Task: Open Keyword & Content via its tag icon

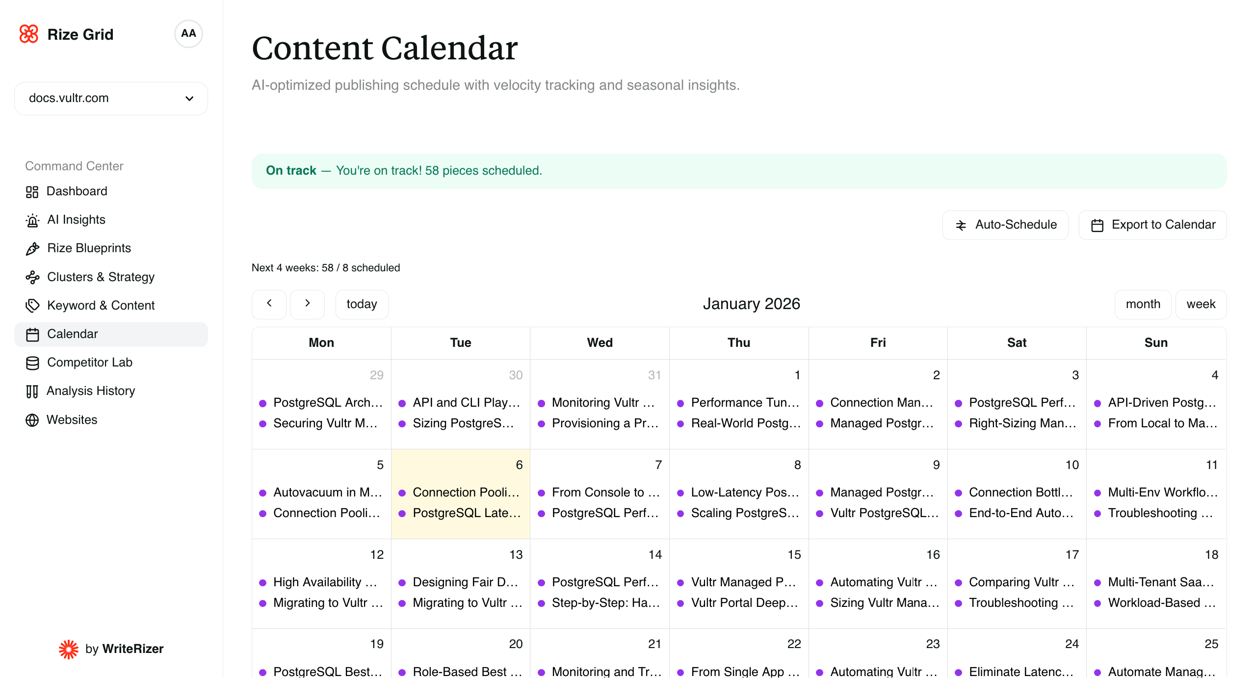Action: pos(32,305)
